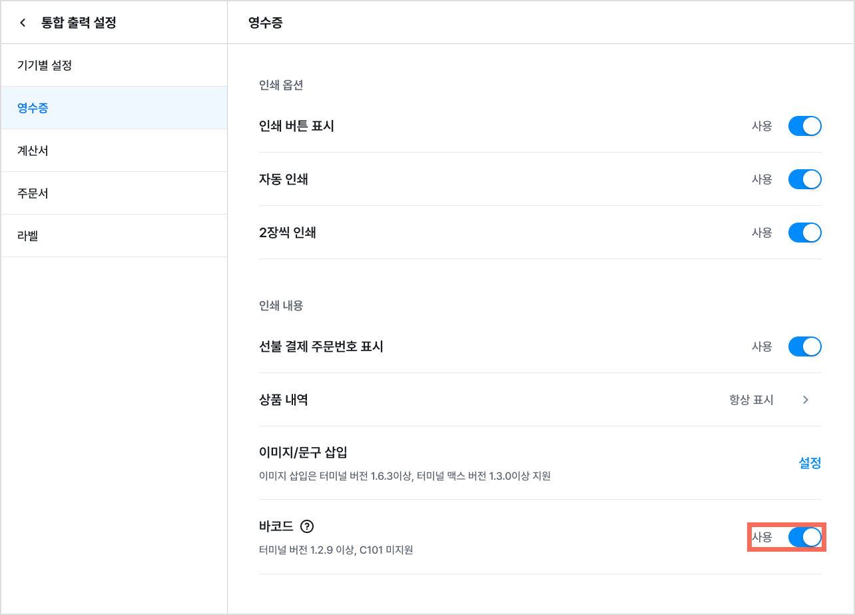Screen dimensions: 855x615
Task: Open the 바코드 help question mark icon
Action: [x=306, y=526]
